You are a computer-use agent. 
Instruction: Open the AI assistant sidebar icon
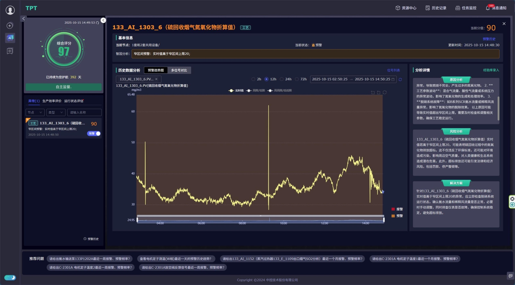pos(10,38)
